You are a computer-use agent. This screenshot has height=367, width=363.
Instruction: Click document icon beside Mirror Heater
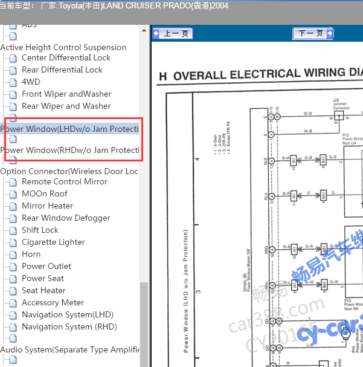click(13, 206)
